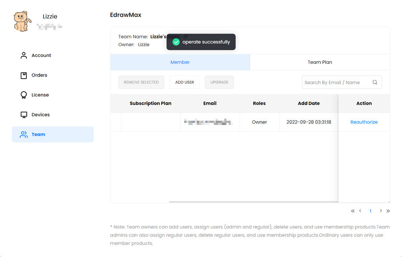Screen dimensions: 402x257
Task: Click the Orders icon in sidebar
Action: point(24,75)
